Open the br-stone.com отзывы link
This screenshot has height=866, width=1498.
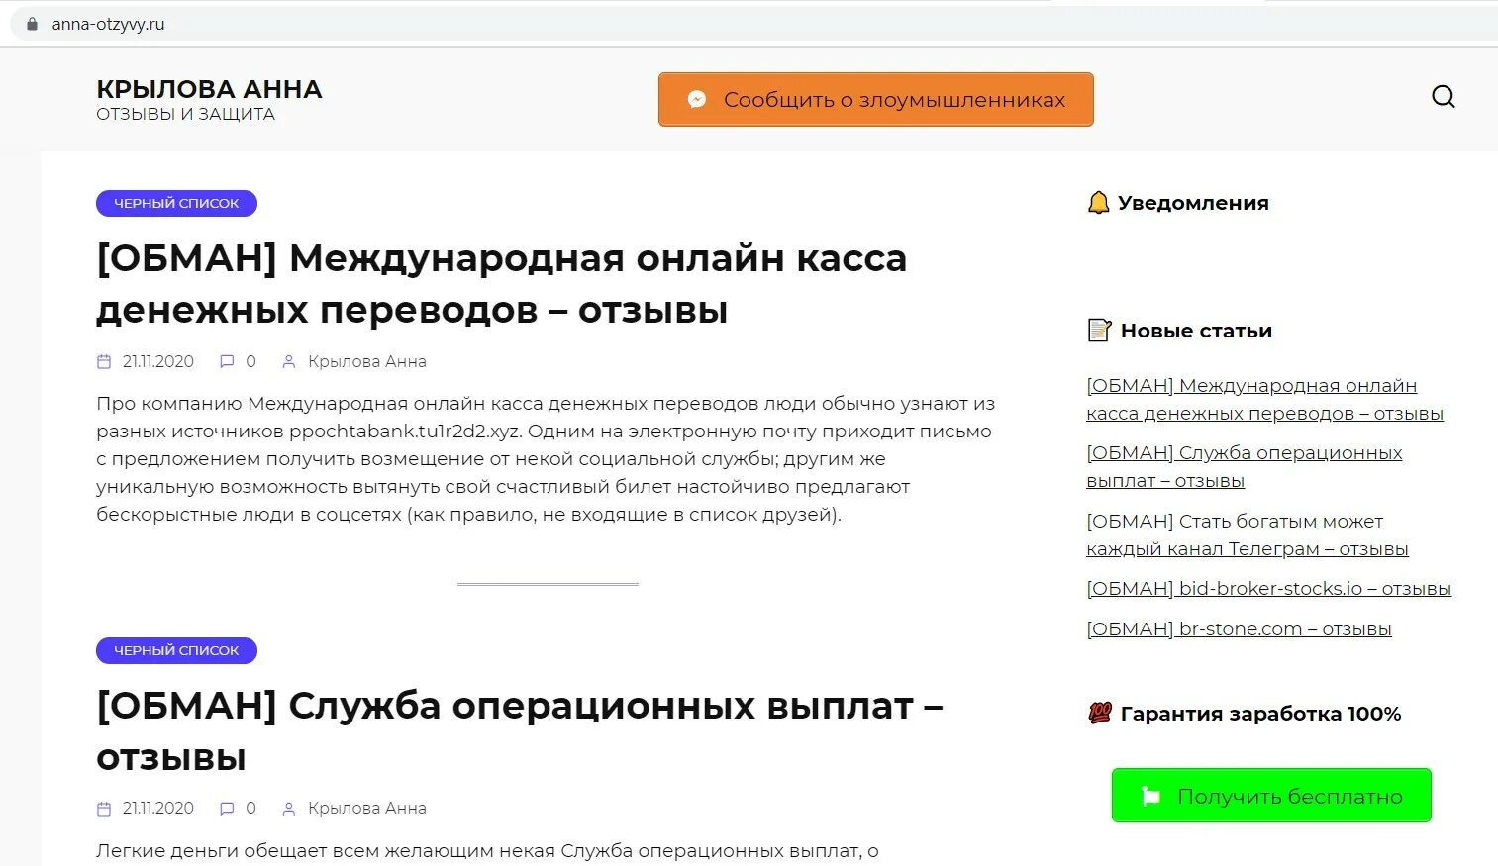point(1239,628)
